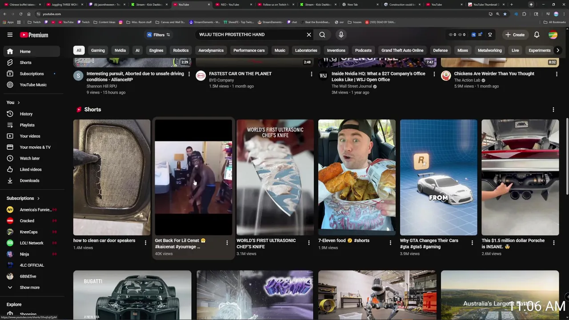
Task: Open a new browser tab
Action: click(x=511, y=4)
